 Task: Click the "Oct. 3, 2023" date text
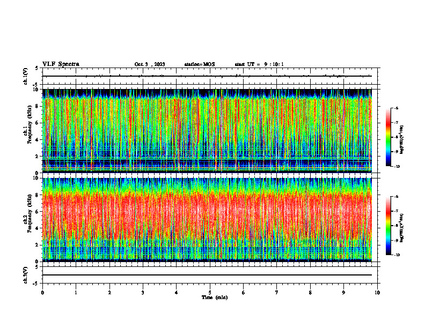[150, 64]
